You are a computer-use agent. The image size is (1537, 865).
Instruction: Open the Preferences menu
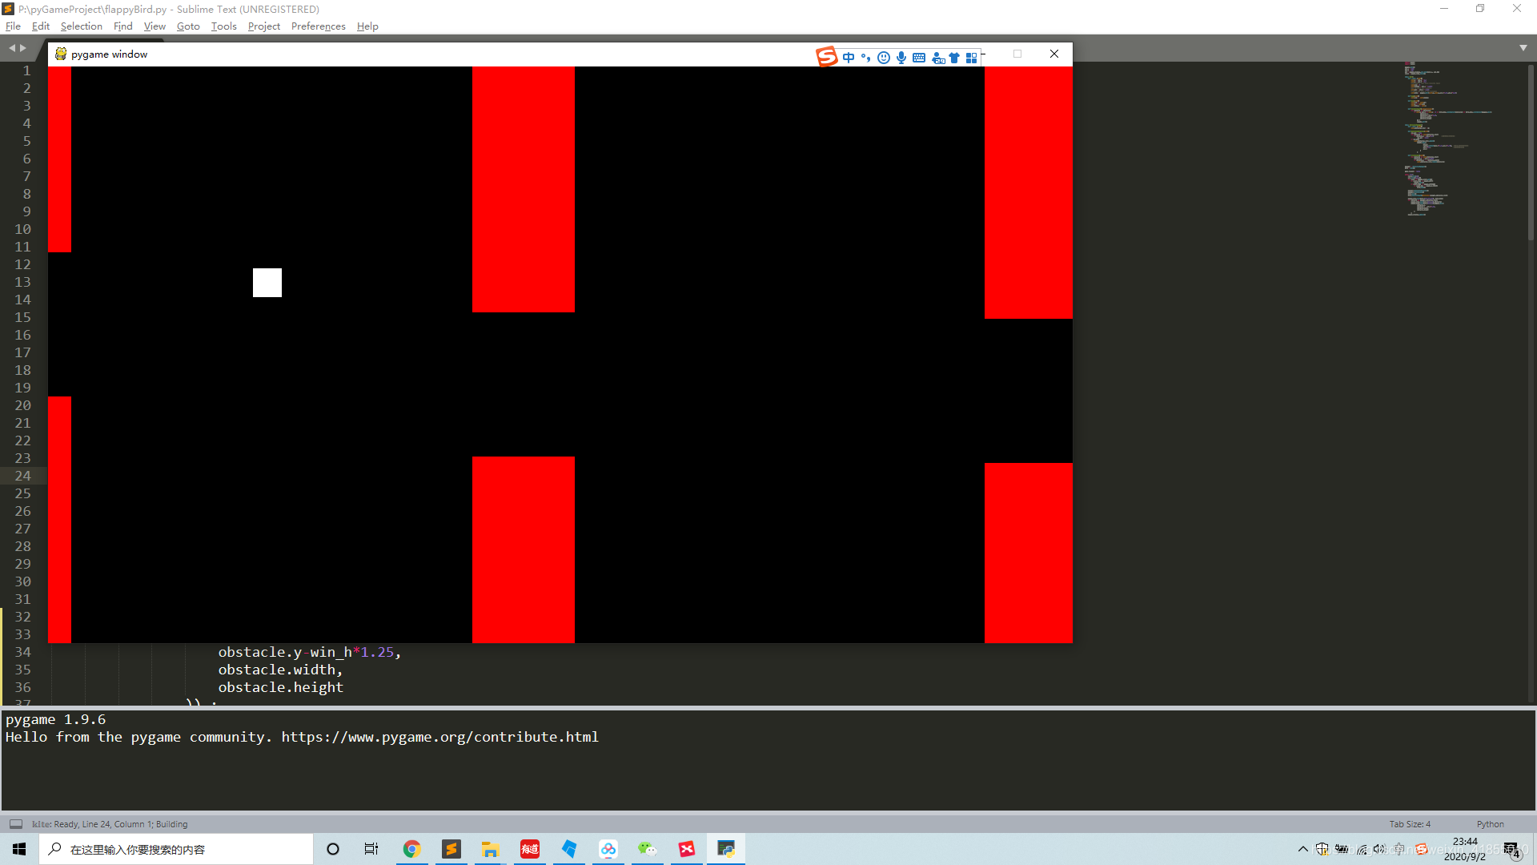click(x=318, y=26)
